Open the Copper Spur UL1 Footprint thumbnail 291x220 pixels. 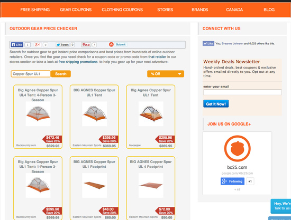click(x=95, y=185)
